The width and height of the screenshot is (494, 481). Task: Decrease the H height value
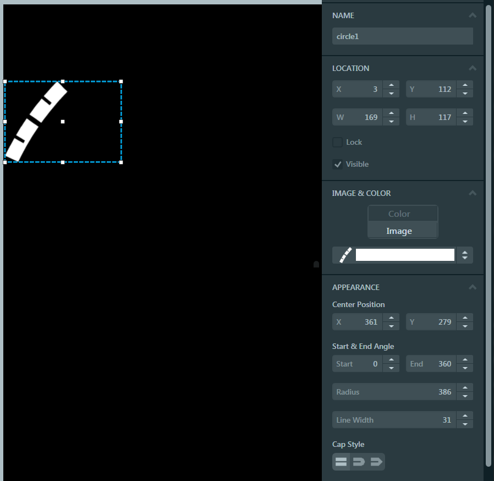(x=465, y=122)
